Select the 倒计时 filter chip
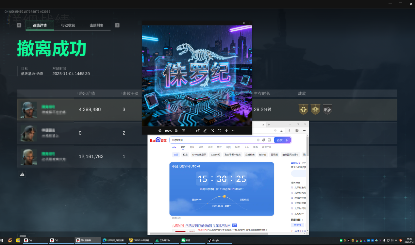Screen dimensions: 415x245 pos(262,155)
